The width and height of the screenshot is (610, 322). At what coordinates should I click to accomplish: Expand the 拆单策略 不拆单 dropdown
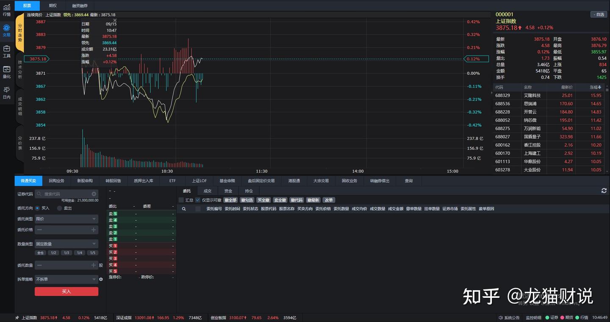click(66, 279)
